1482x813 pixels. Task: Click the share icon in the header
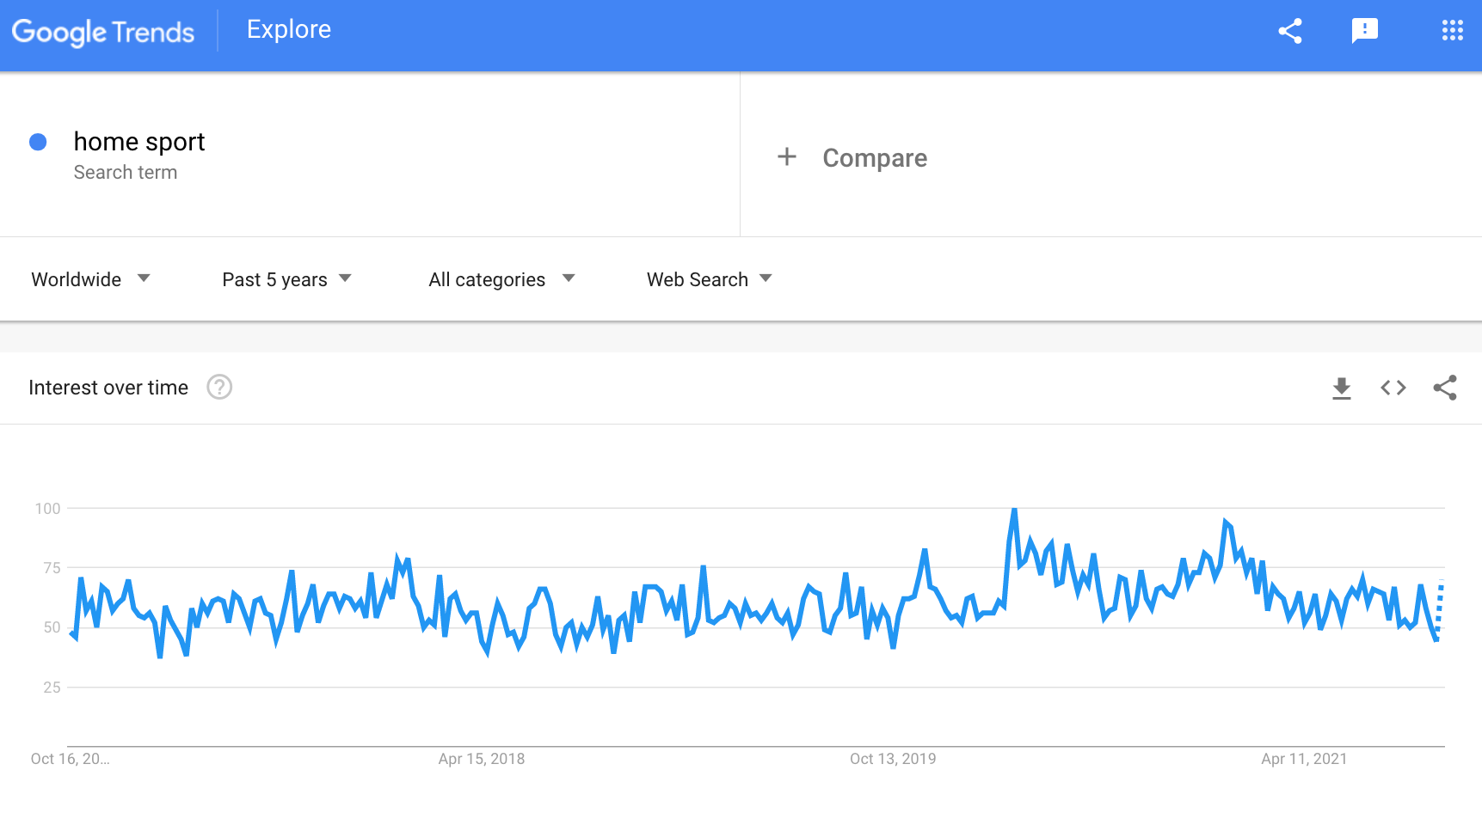pyautogui.click(x=1290, y=31)
